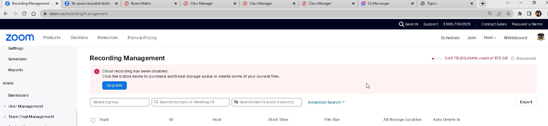Click the Search by topic or Meeting ID field
The image size is (548, 126).
[191, 102]
